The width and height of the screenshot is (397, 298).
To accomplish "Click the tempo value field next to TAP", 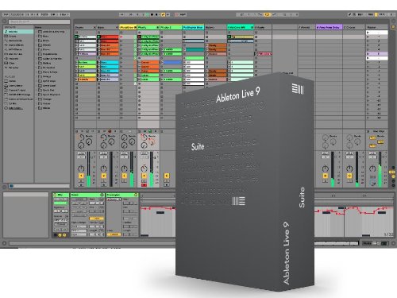I will point(15,14).
